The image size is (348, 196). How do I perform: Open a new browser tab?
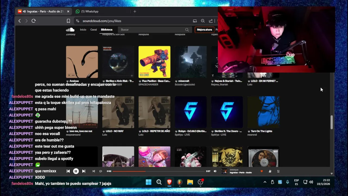point(135,11)
